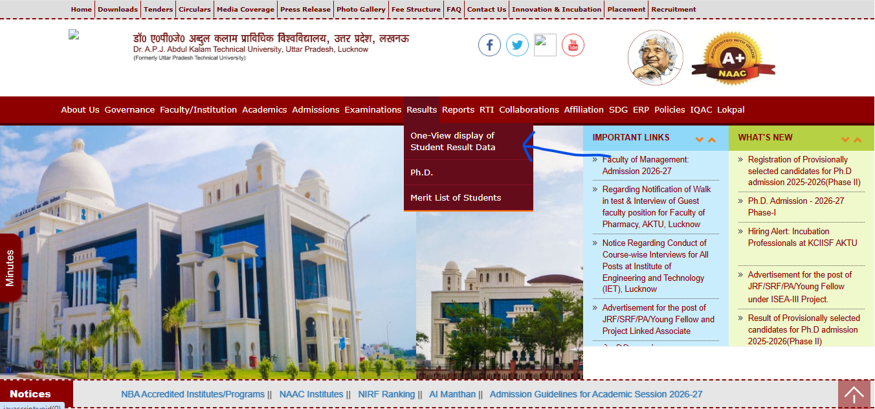Open Hiring Alert Incubation Professionals link
The image size is (875, 409).
pos(803,237)
